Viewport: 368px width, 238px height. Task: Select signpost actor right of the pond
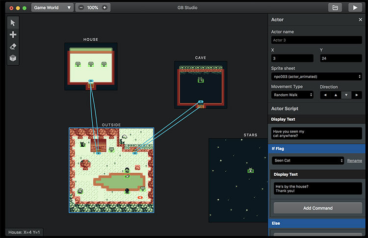[x=143, y=188]
